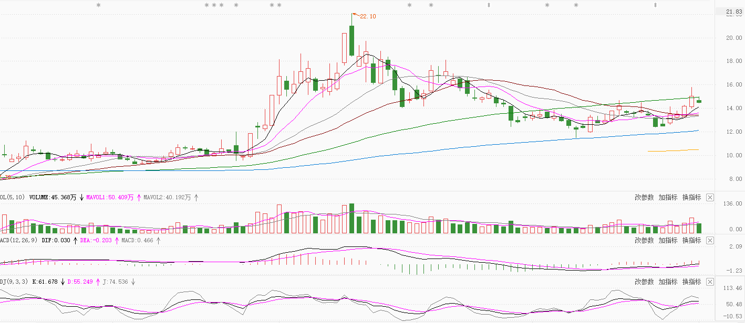Close the KDJ indicator panel
745x323 pixels.
[710, 282]
